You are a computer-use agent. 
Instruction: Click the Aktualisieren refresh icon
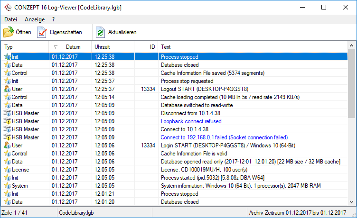[101, 32]
